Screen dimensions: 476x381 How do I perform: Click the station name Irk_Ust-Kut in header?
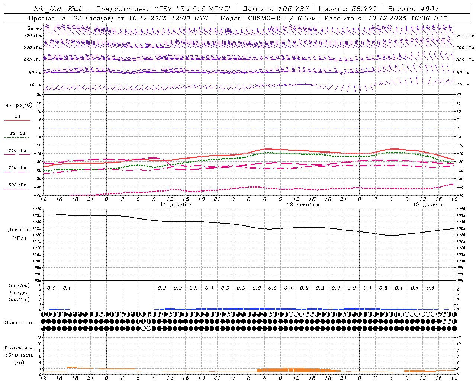[x=57, y=9]
